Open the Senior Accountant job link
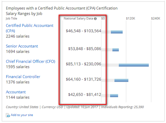This screenshot has height=123, width=166. point(22,46)
